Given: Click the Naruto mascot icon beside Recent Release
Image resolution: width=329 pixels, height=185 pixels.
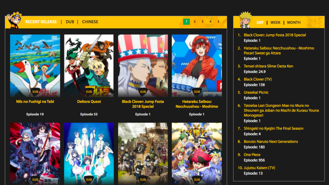Looking at the screenshot, I should (14, 20).
